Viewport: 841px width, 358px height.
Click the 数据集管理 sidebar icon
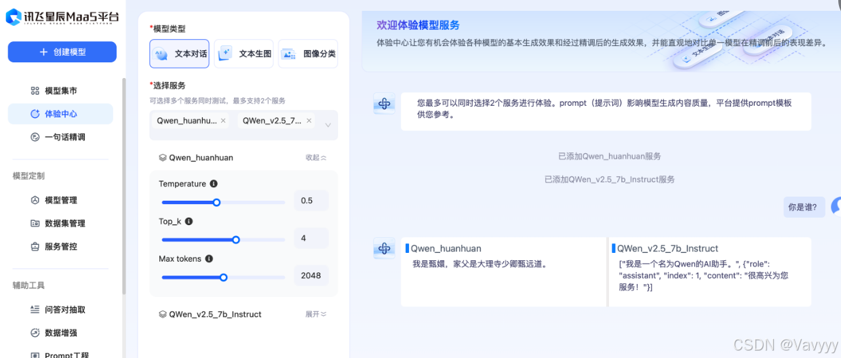[35, 223]
